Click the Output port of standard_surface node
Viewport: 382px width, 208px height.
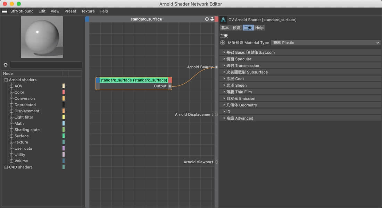click(170, 86)
